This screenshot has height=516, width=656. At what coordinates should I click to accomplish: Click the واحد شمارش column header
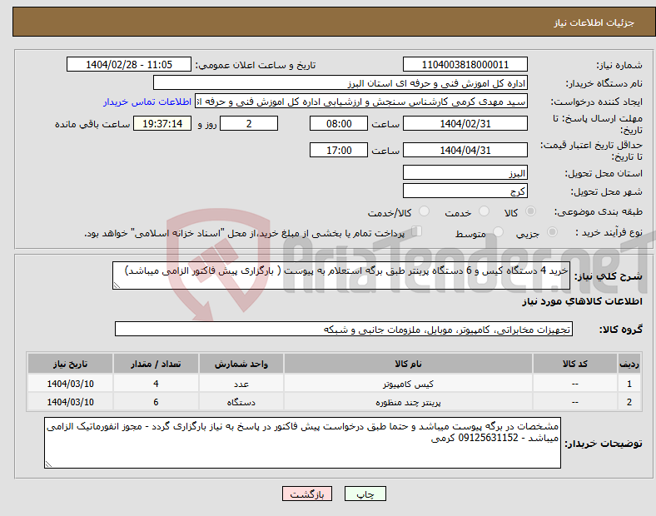(241, 364)
